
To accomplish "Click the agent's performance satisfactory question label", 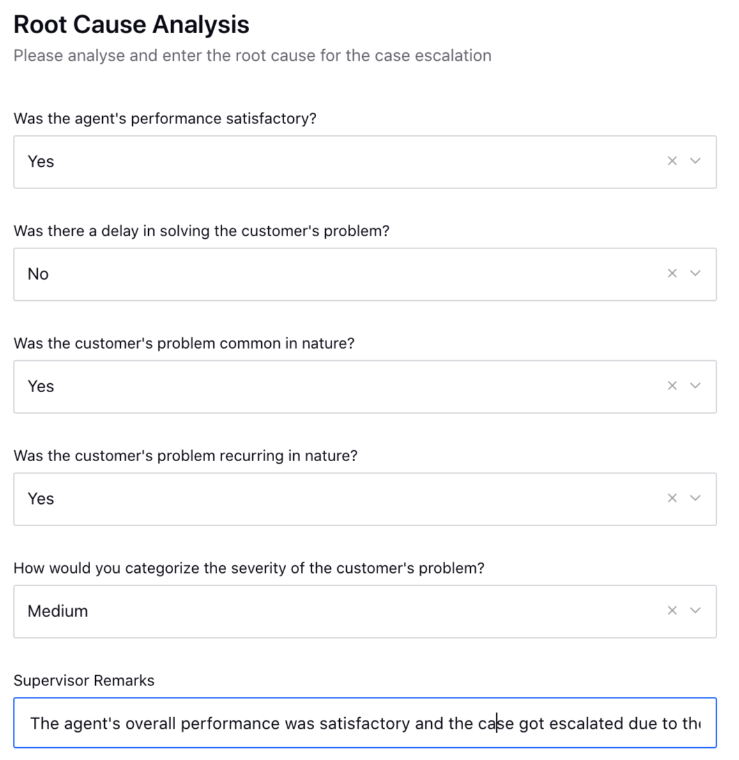I will 165,118.
